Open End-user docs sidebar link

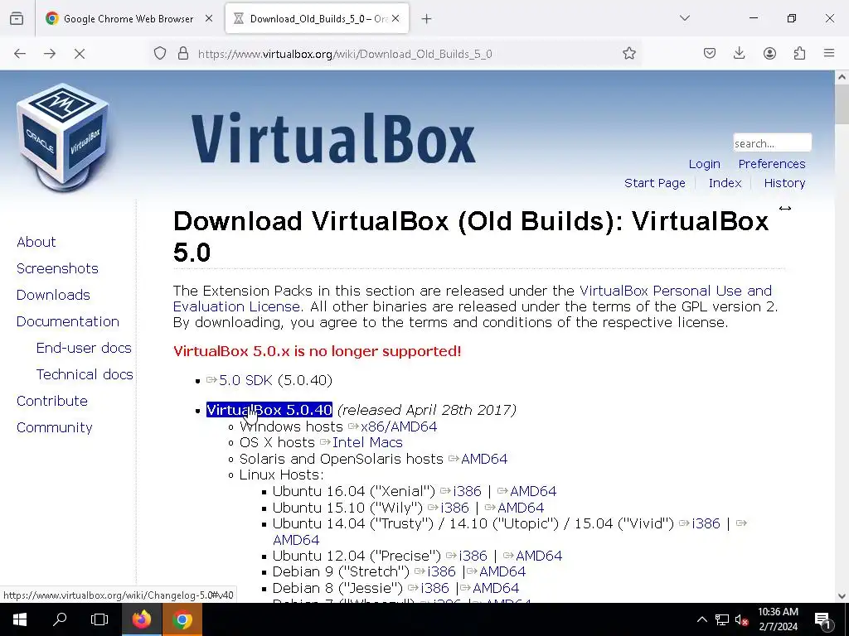click(84, 348)
